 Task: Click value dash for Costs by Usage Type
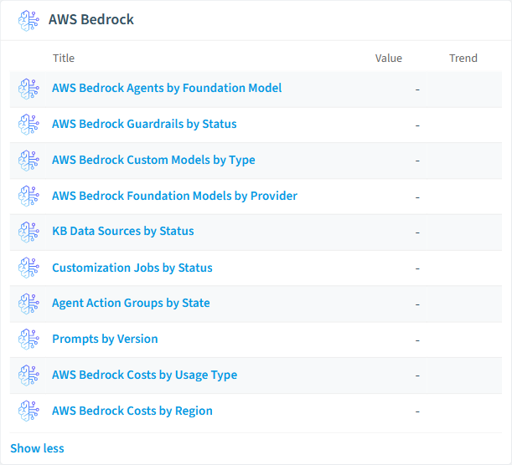[x=417, y=376]
